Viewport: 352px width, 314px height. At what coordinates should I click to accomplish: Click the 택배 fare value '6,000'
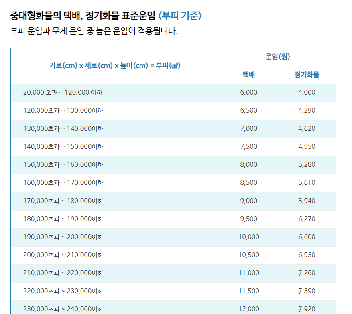249,92
